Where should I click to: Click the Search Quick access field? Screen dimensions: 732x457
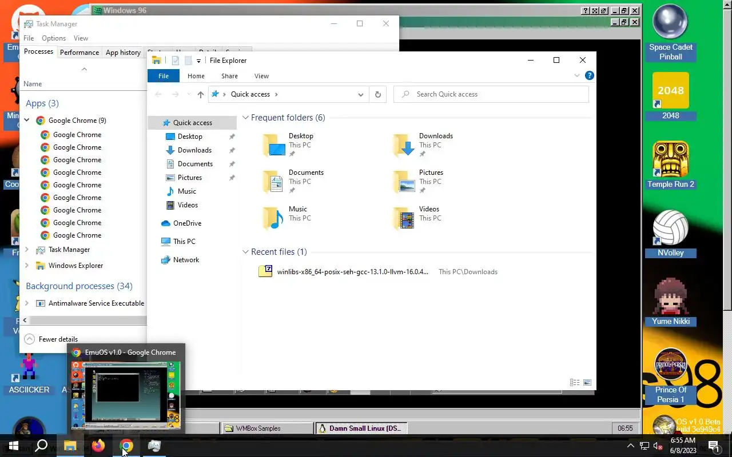coord(491,94)
